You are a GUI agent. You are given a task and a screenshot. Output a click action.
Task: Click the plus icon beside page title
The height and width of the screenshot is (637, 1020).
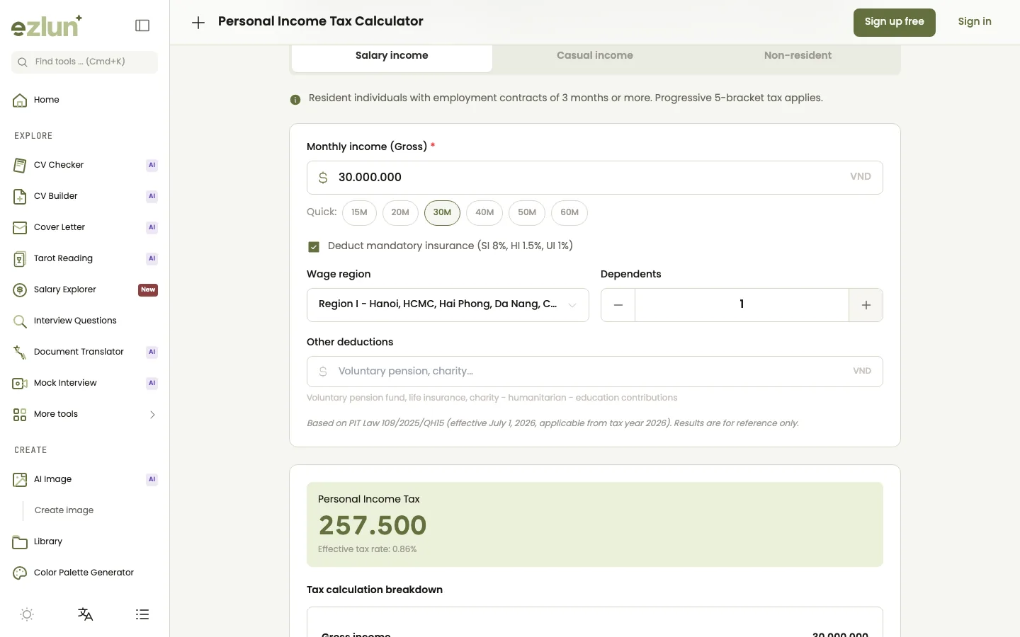198,23
